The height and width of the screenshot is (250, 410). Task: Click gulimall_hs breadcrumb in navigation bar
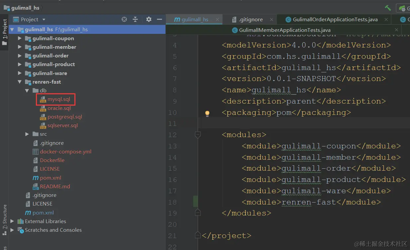tap(21, 7)
